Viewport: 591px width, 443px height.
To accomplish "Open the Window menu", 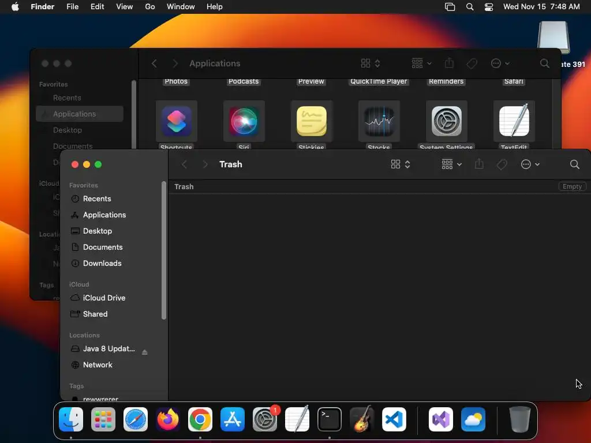I will tap(181, 7).
